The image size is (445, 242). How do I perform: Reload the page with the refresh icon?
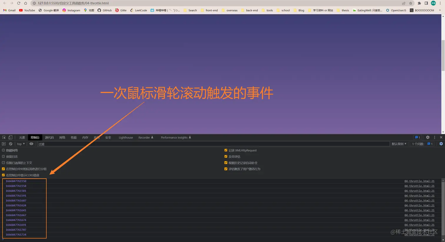click(19, 3)
